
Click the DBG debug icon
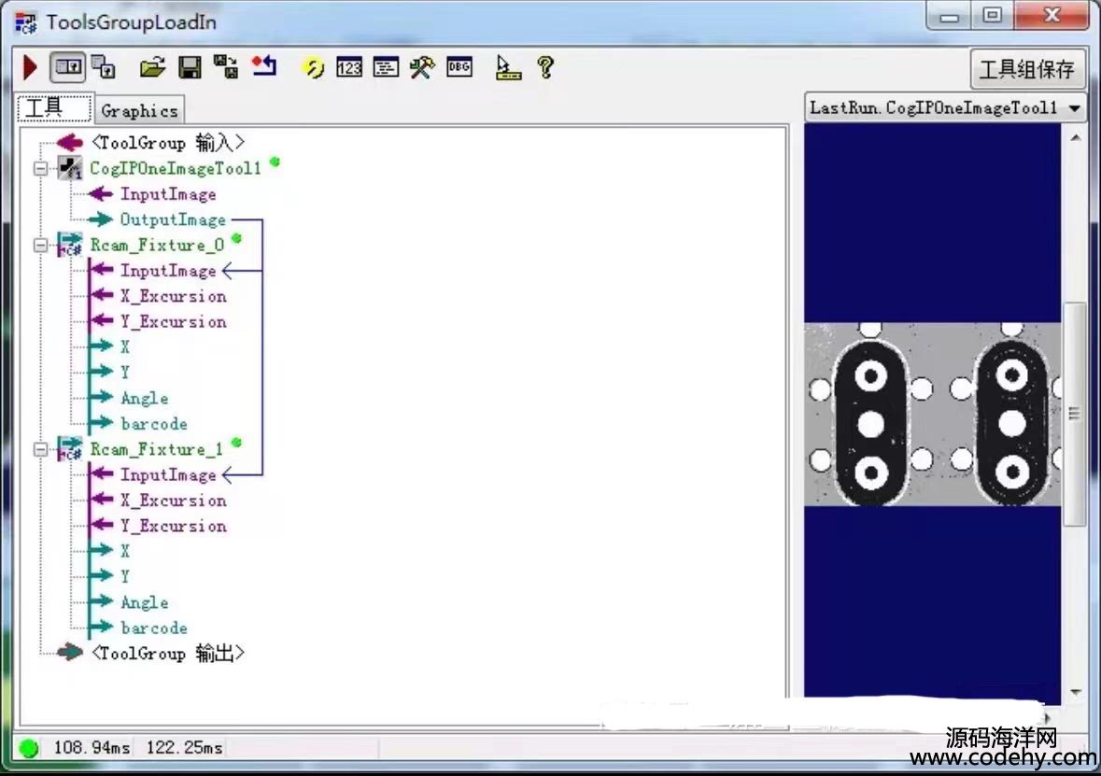click(x=459, y=66)
